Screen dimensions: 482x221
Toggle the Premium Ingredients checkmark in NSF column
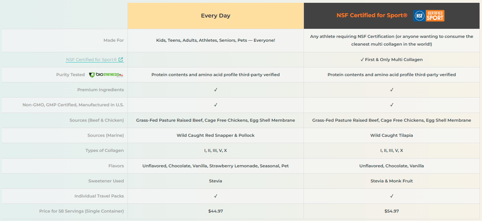click(391, 90)
